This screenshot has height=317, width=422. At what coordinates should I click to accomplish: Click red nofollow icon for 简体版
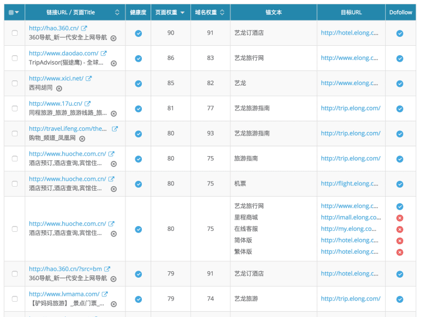pos(400,241)
